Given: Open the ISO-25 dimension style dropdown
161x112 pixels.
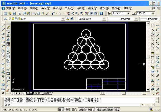Looking at the screenshot, I should coord(153,13).
